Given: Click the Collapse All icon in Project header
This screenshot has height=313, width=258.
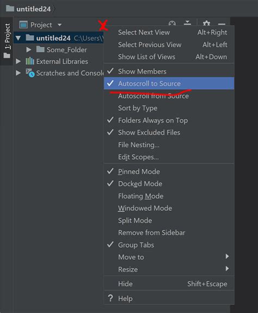Looking at the screenshot, I should pyautogui.click(x=187, y=23).
